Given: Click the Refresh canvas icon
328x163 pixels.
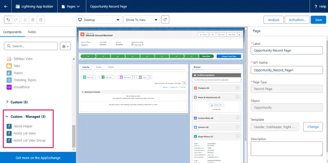Looking at the screenshot, I should click(165, 20).
